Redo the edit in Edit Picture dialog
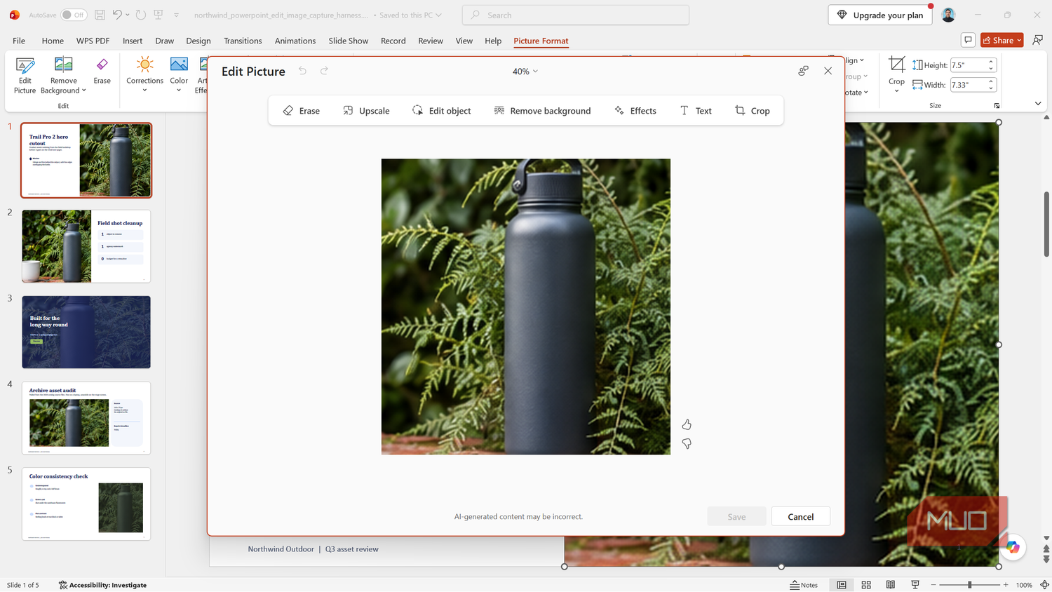This screenshot has height=592, width=1052. (324, 71)
